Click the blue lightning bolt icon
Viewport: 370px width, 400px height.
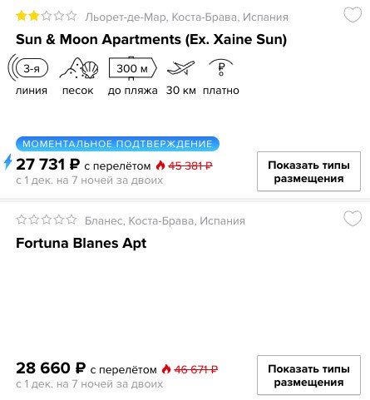coord(8,162)
